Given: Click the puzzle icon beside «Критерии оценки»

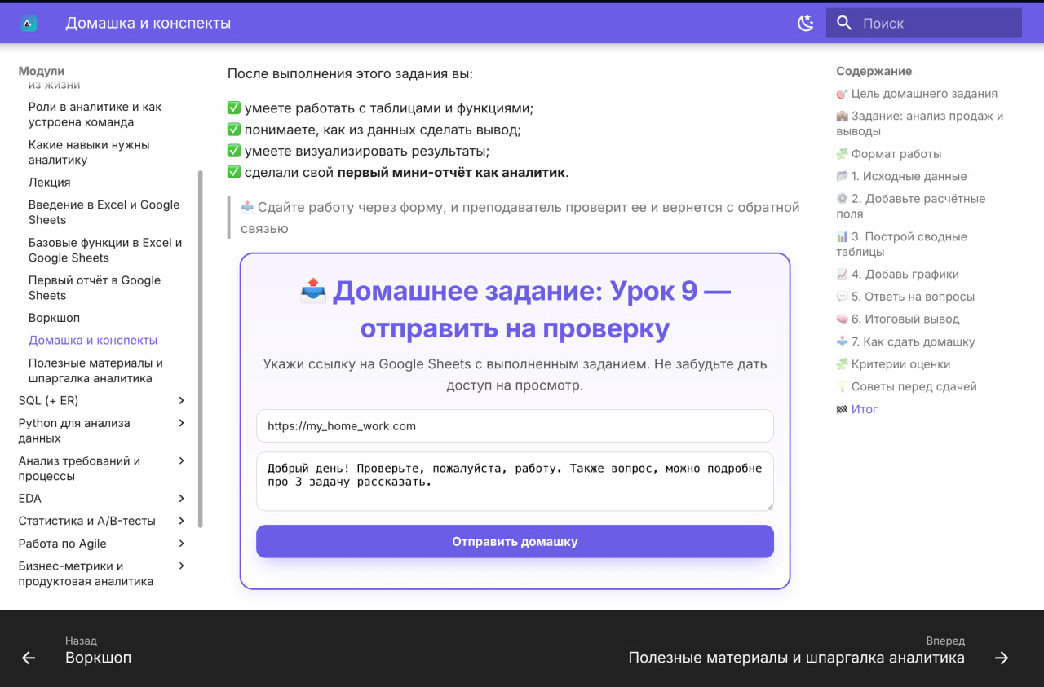Looking at the screenshot, I should click(840, 364).
